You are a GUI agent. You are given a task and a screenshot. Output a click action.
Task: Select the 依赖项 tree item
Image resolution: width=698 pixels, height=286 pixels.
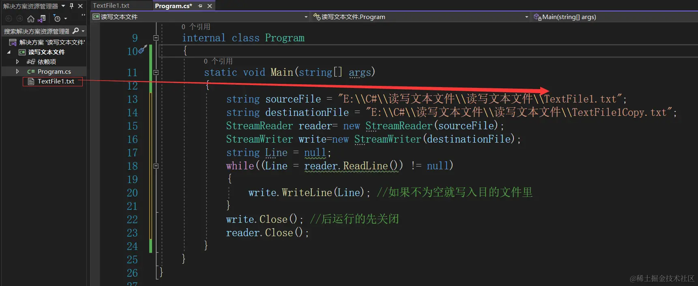pyautogui.click(x=47, y=62)
